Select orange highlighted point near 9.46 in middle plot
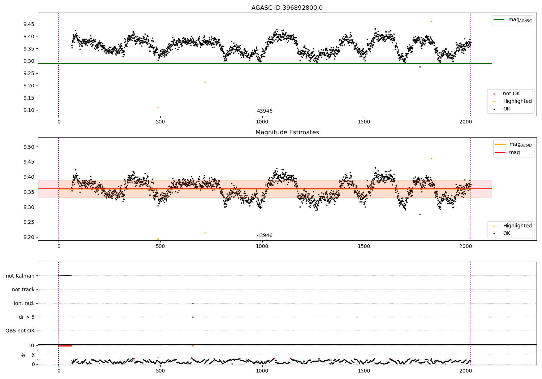This screenshot has width=542, height=379. pos(431,158)
